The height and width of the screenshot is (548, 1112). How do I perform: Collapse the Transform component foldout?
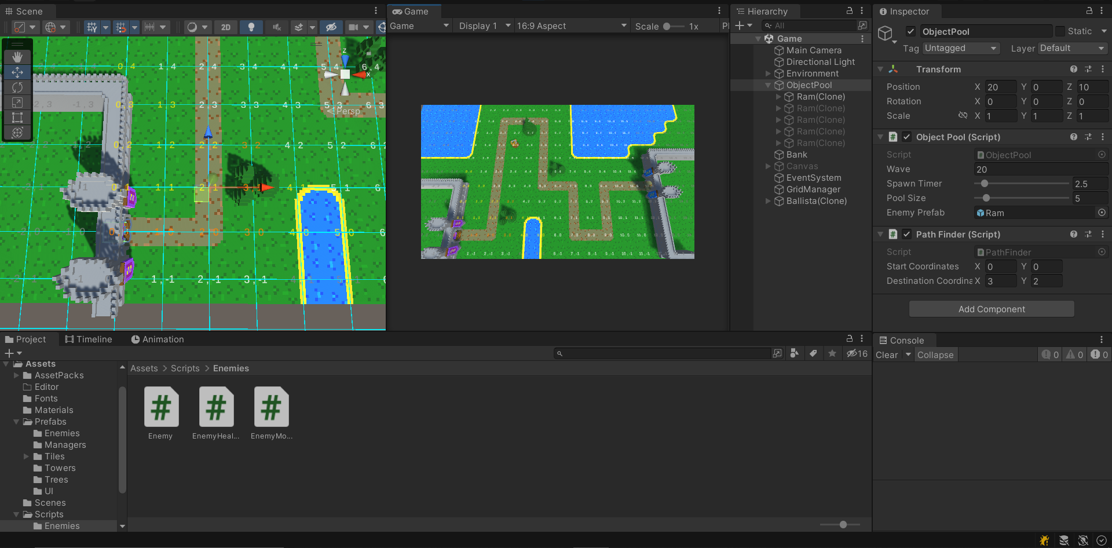coord(880,69)
